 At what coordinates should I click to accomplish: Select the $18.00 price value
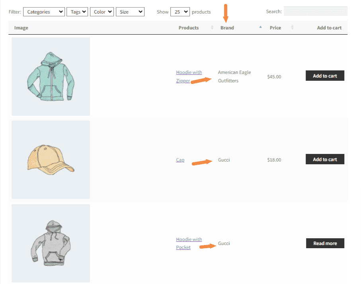coord(274,160)
